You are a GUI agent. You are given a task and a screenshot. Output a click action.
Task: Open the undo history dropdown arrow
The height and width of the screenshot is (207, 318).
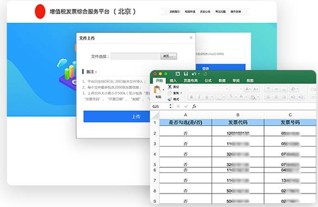tap(199, 74)
